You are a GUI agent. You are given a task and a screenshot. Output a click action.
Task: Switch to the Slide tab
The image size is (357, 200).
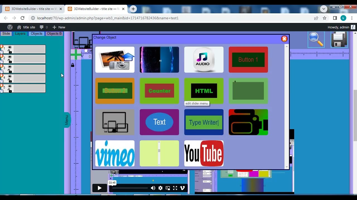click(6, 34)
